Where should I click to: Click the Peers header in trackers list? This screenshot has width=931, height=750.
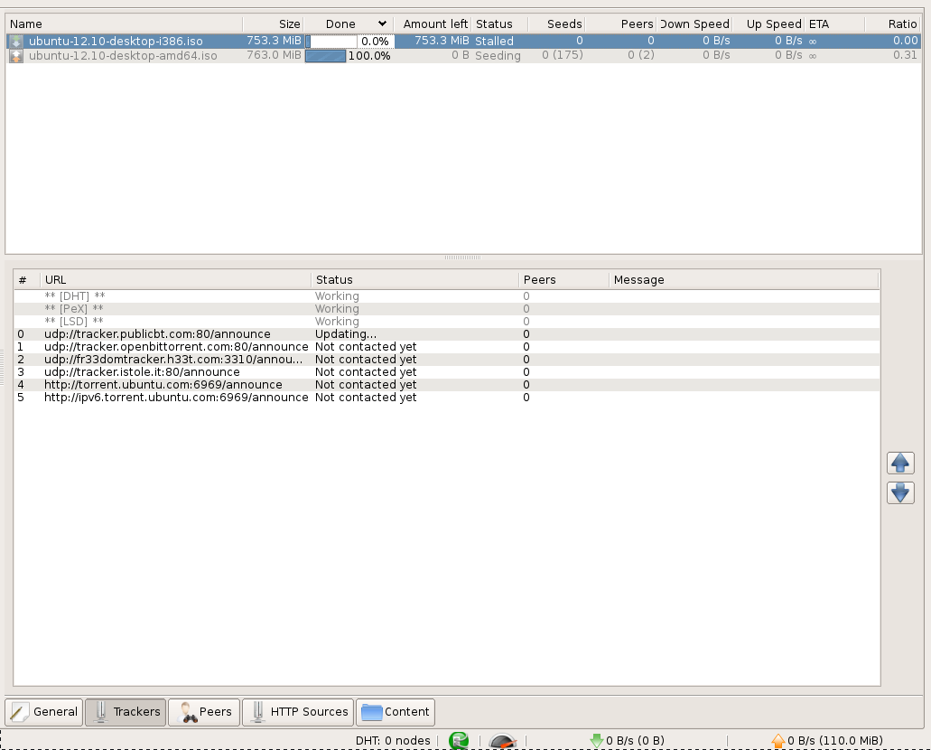pos(564,280)
